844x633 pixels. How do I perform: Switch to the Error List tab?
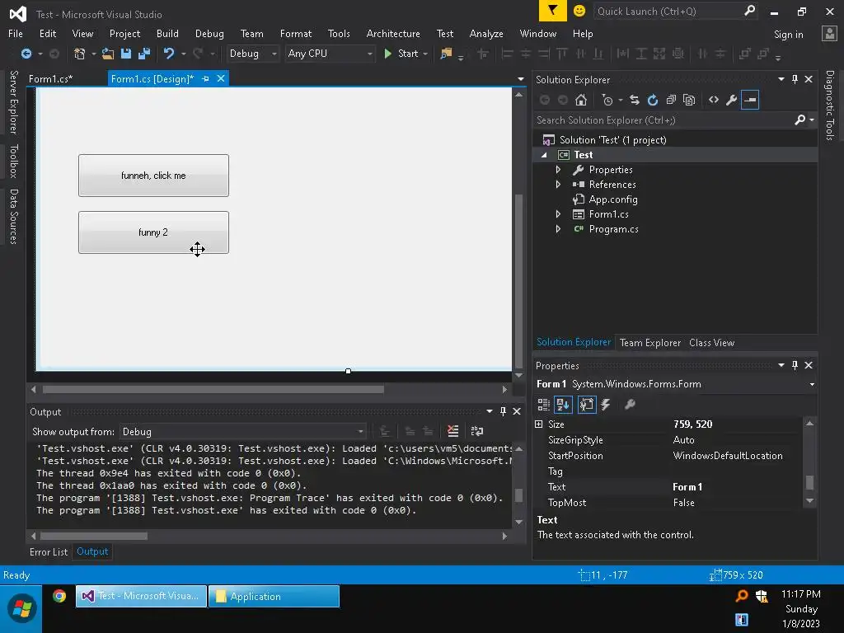[x=49, y=551]
